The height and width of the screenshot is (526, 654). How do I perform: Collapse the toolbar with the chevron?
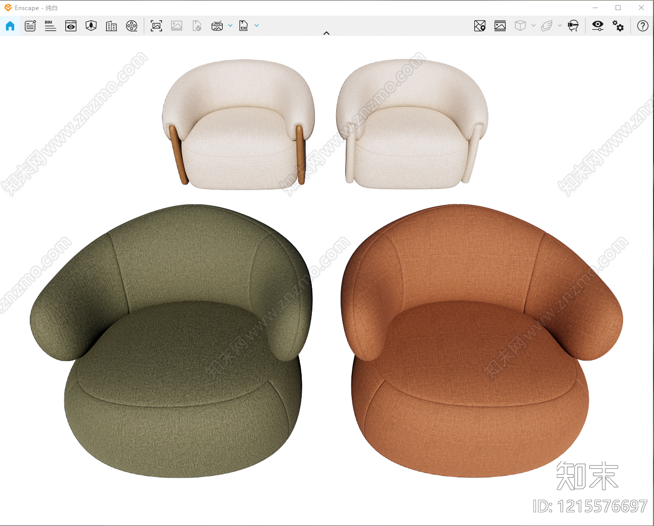(x=326, y=33)
